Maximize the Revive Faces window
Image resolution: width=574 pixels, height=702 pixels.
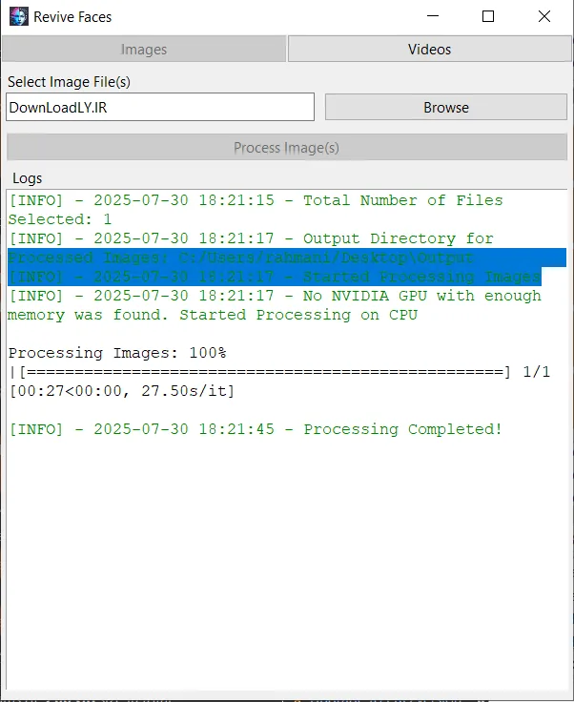click(x=488, y=16)
